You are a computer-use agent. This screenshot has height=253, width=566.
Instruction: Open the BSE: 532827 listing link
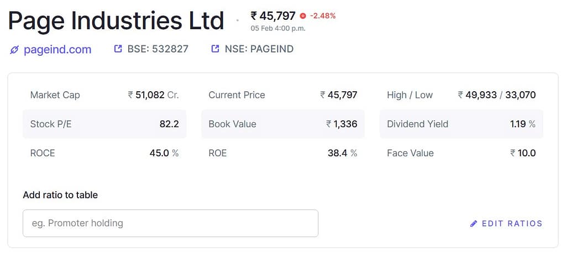[158, 49]
